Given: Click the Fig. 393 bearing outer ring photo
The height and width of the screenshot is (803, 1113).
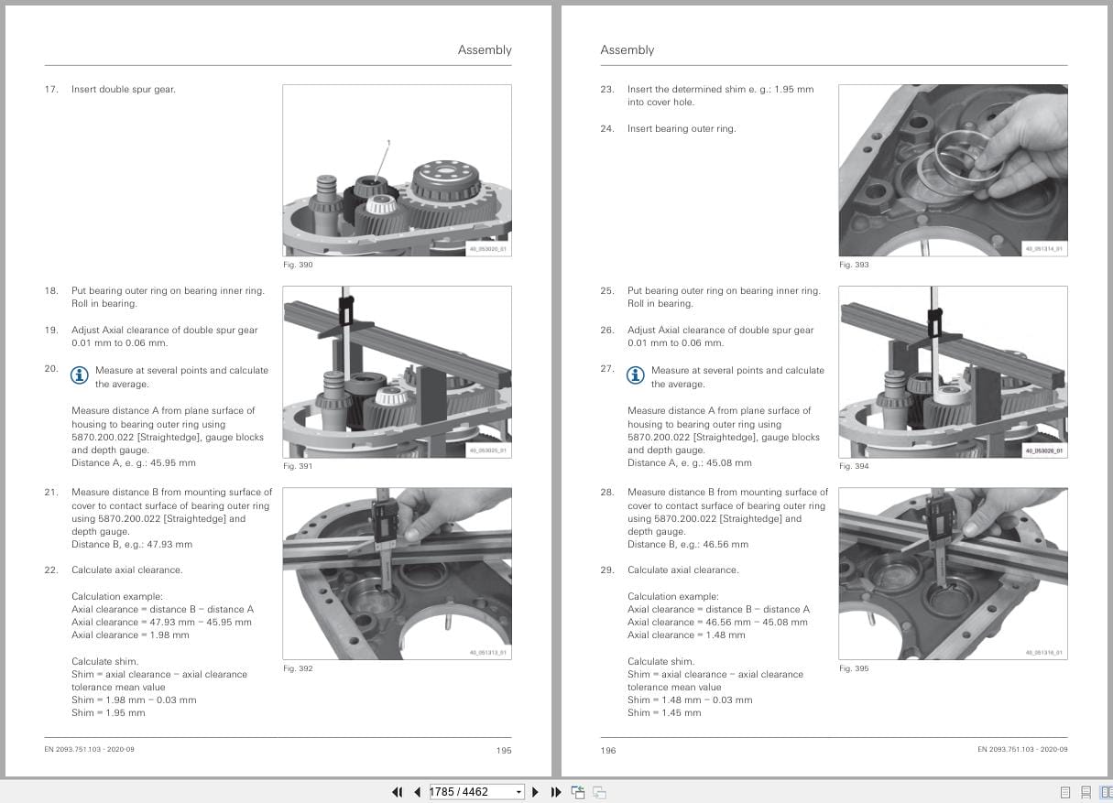Looking at the screenshot, I should pyautogui.click(x=953, y=170).
